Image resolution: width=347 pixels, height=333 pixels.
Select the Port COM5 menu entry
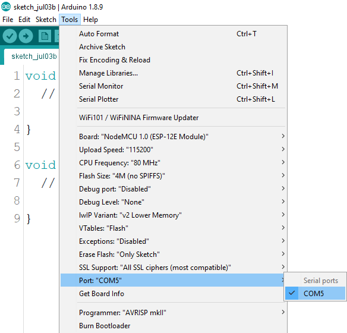pyautogui.click(x=172, y=280)
